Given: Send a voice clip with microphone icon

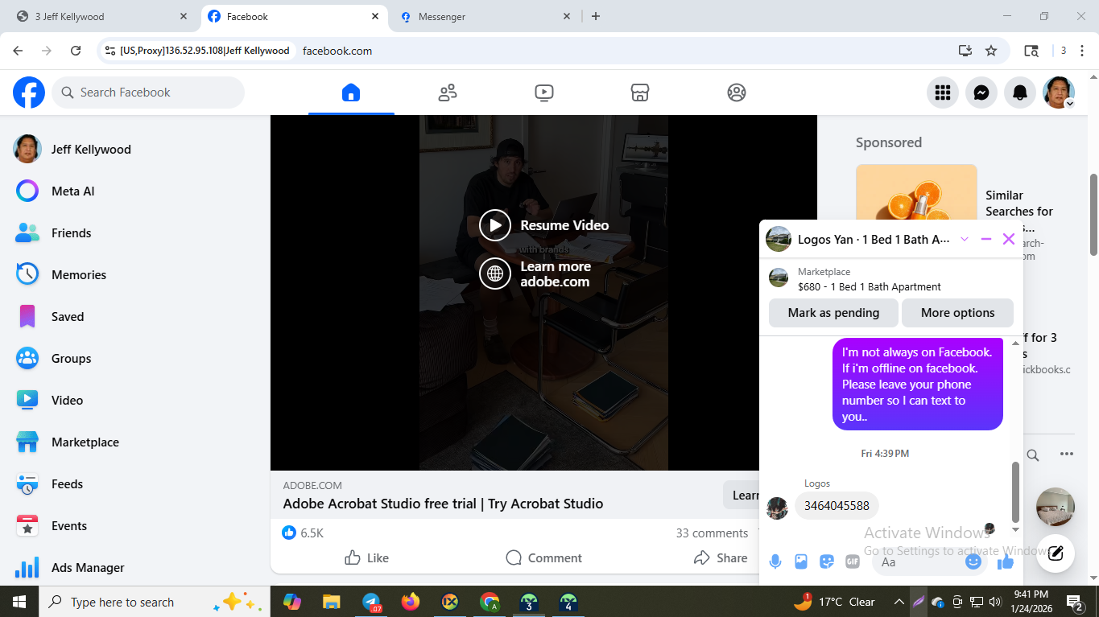Looking at the screenshot, I should [x=775, y=561].
